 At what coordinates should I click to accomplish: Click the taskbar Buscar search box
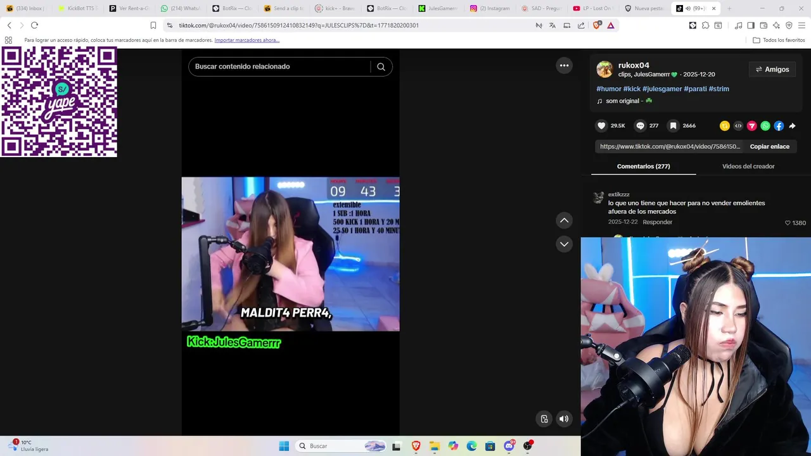tap(341, 446)
